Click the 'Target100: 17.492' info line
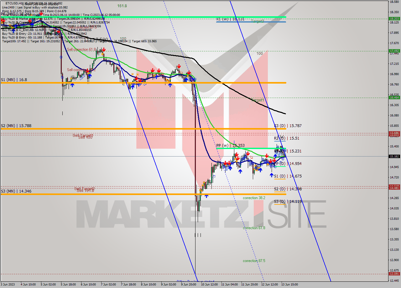The width and height of the screenshot is (401, 288). click(x=80, y=41)
